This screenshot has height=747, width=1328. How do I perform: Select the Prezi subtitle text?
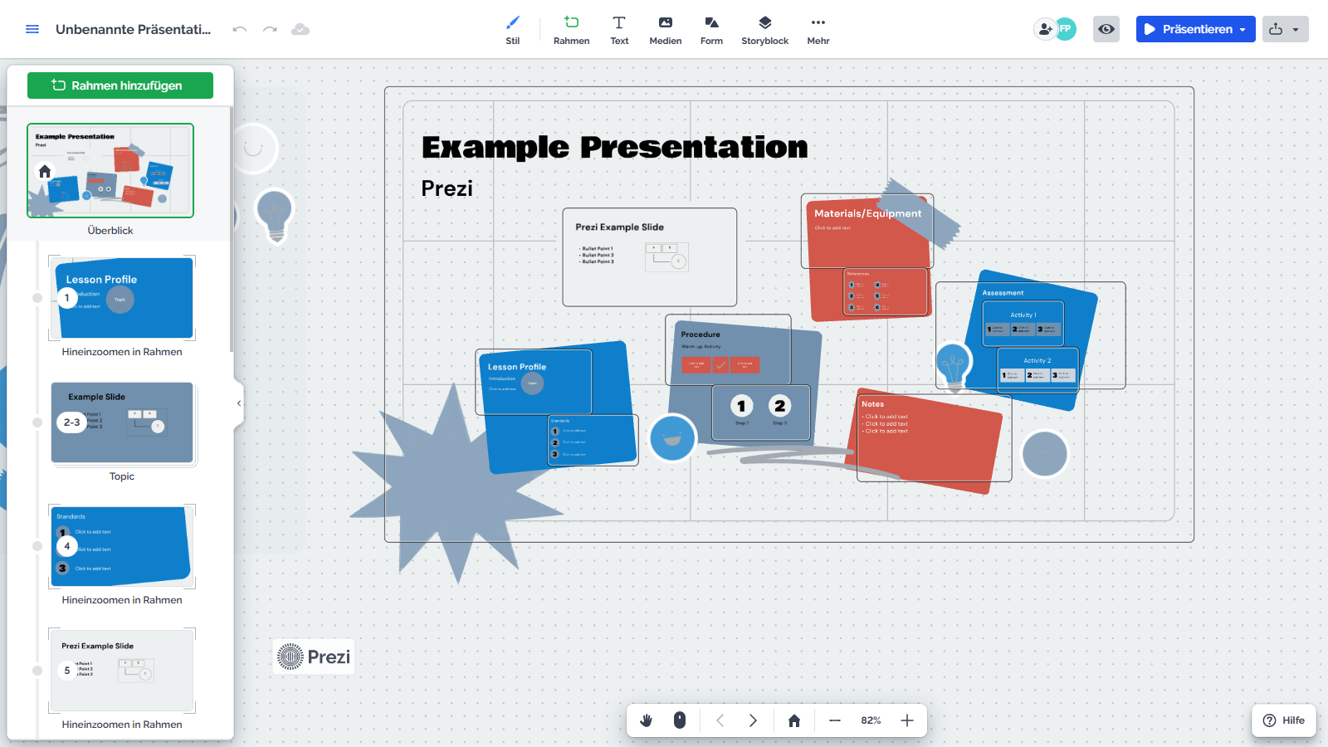click(x=447, y=188)
